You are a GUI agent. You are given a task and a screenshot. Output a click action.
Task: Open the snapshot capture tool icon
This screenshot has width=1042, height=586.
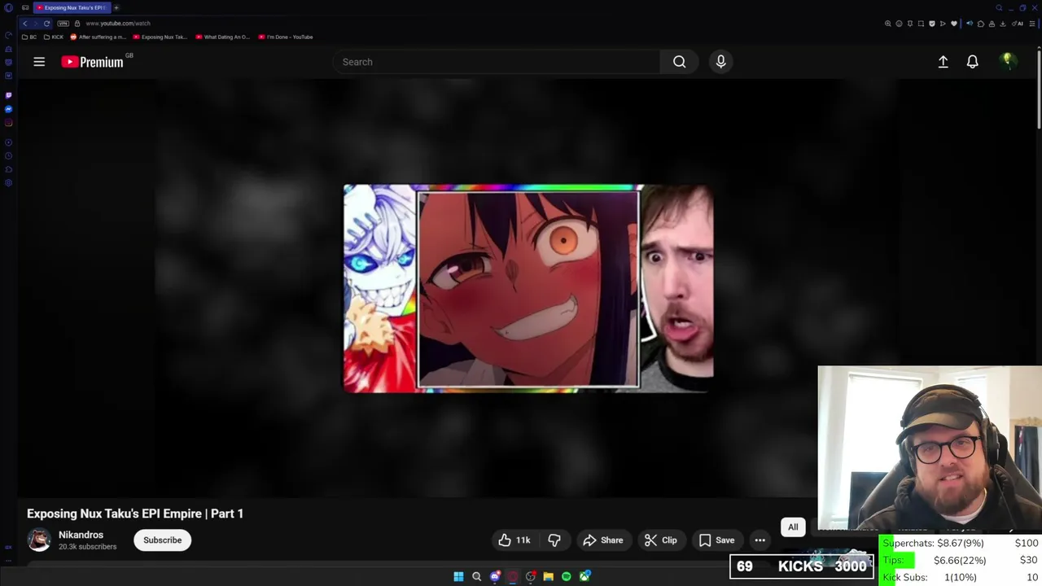[x=921, y=24]
